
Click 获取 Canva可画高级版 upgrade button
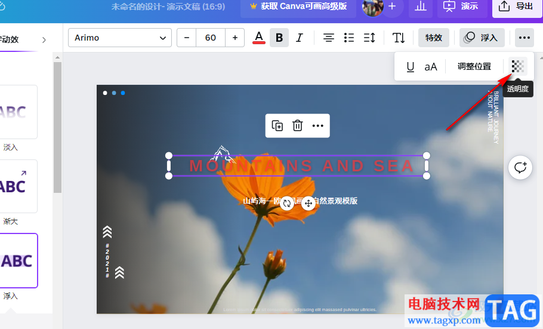coord(298,6)
